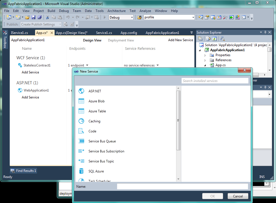
Task: Expand the no service references dropdown
Action: (158, 65)
